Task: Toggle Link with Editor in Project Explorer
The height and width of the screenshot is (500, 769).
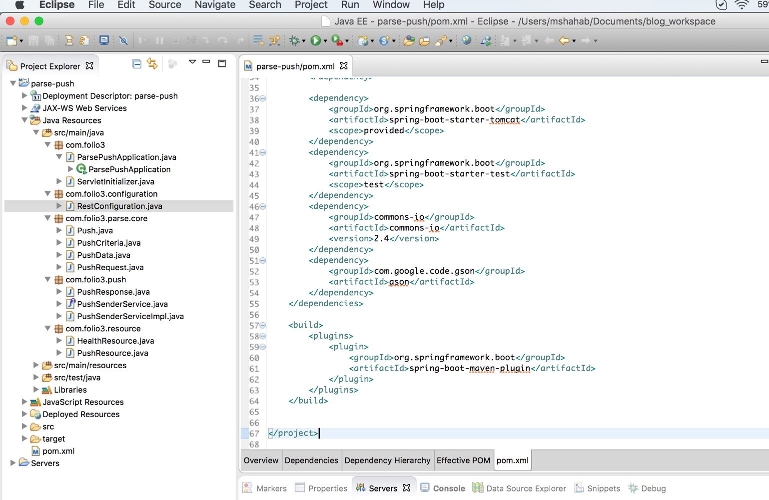Action: point(152,64)
